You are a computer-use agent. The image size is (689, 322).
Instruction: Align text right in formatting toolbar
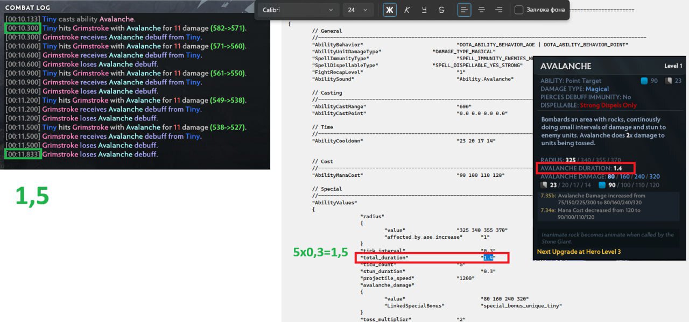498,10
